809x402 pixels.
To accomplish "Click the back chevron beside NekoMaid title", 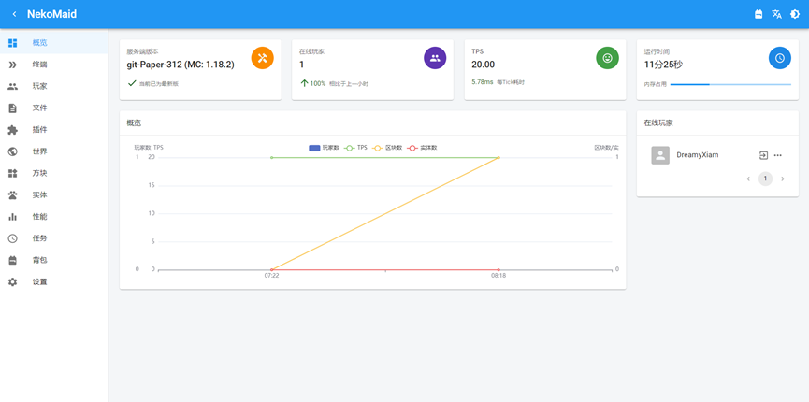I will point(14,14).
